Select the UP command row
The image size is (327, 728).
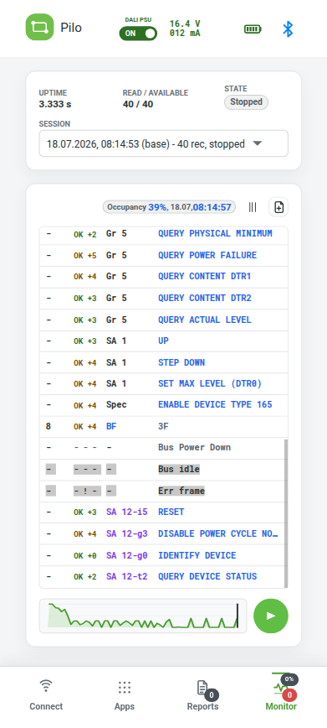[x=164, y=341]
